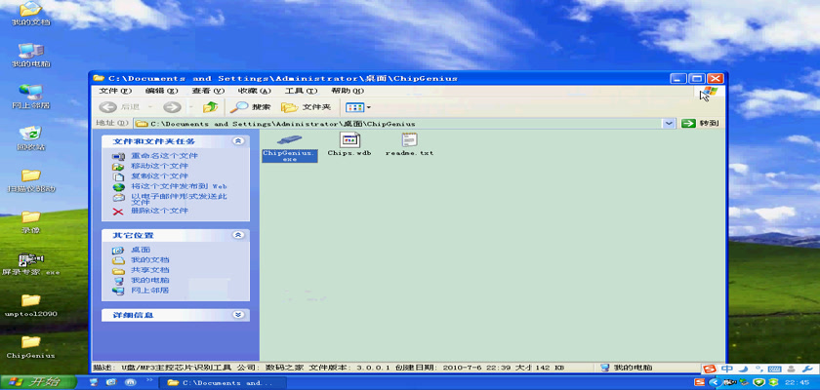Click 重命名这个文件 link
820x390 pixels.
[x=164, y=156]
